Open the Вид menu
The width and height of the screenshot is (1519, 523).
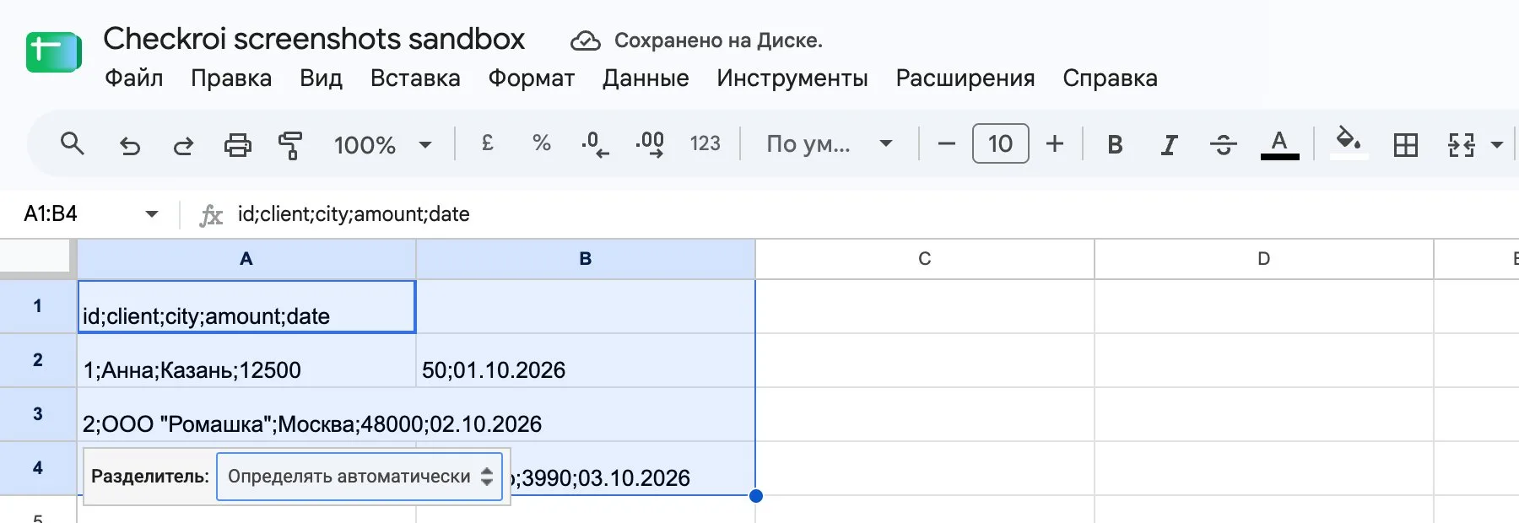[321, 78]
